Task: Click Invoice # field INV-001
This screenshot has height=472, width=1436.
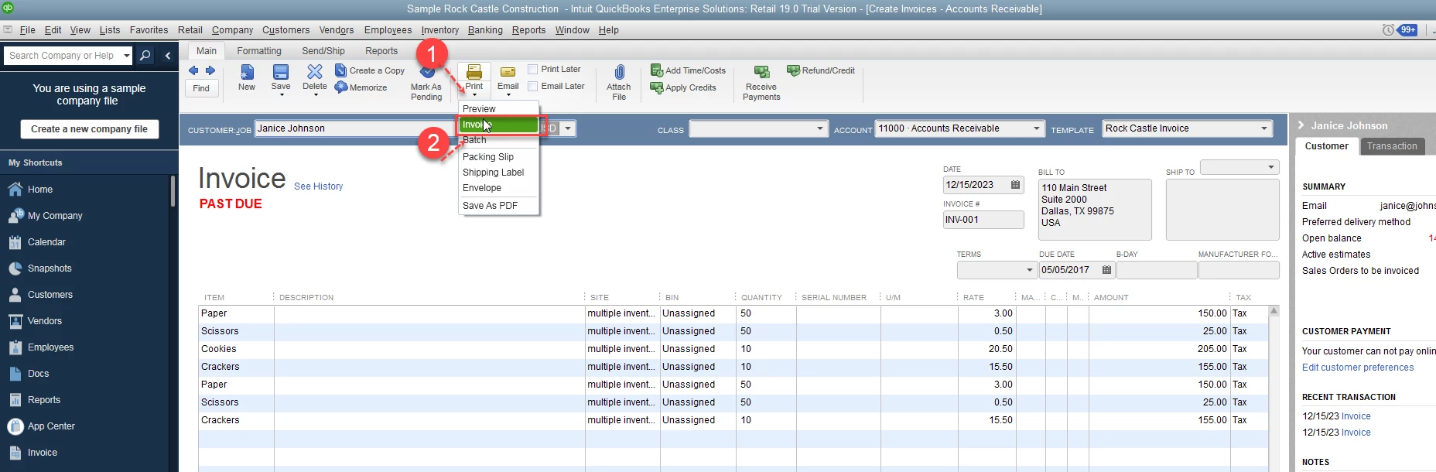Action: coord(983,220)
